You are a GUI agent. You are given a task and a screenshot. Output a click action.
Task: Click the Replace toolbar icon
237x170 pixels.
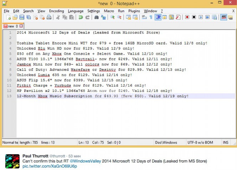pos(103,17)
